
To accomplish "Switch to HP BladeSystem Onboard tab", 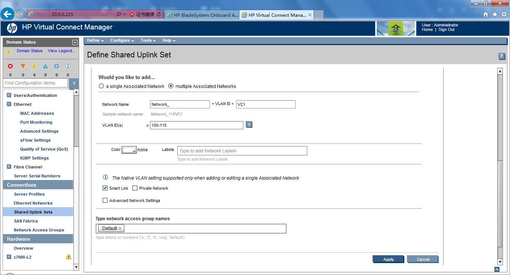I will [x=202, y=15].
